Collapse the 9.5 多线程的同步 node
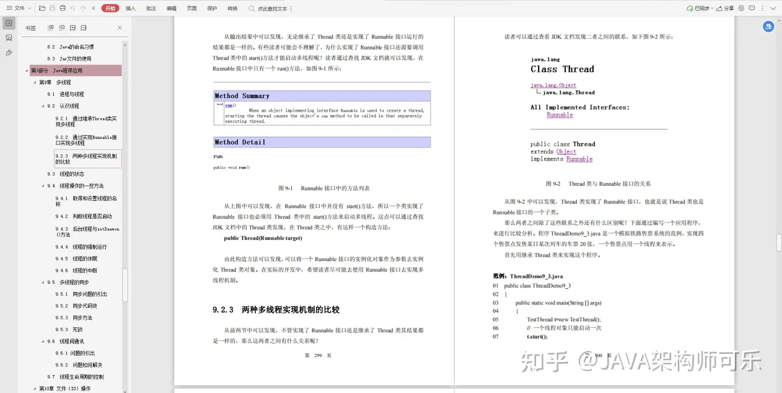 tap(43, 282)
